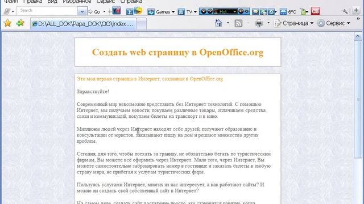Click the small round radio options button
364x204 pixels.
[247, 11]
